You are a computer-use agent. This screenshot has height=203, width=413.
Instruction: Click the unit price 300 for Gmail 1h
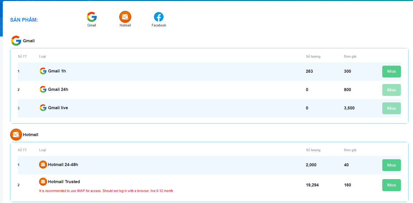coord(347,71)
